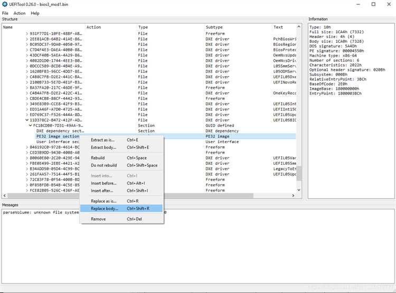This screenshot has height=293, width=396.
Task: Expand the 0DCCC589-8CD8-4B4E tree node
Action: [27, 66]
